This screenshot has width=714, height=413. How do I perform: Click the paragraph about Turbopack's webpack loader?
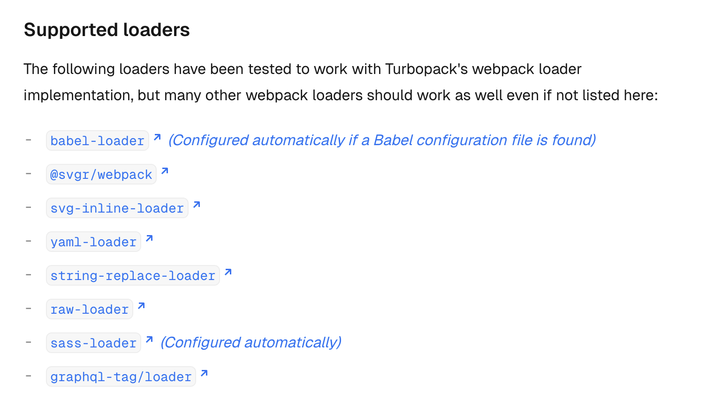coord(341,82)
